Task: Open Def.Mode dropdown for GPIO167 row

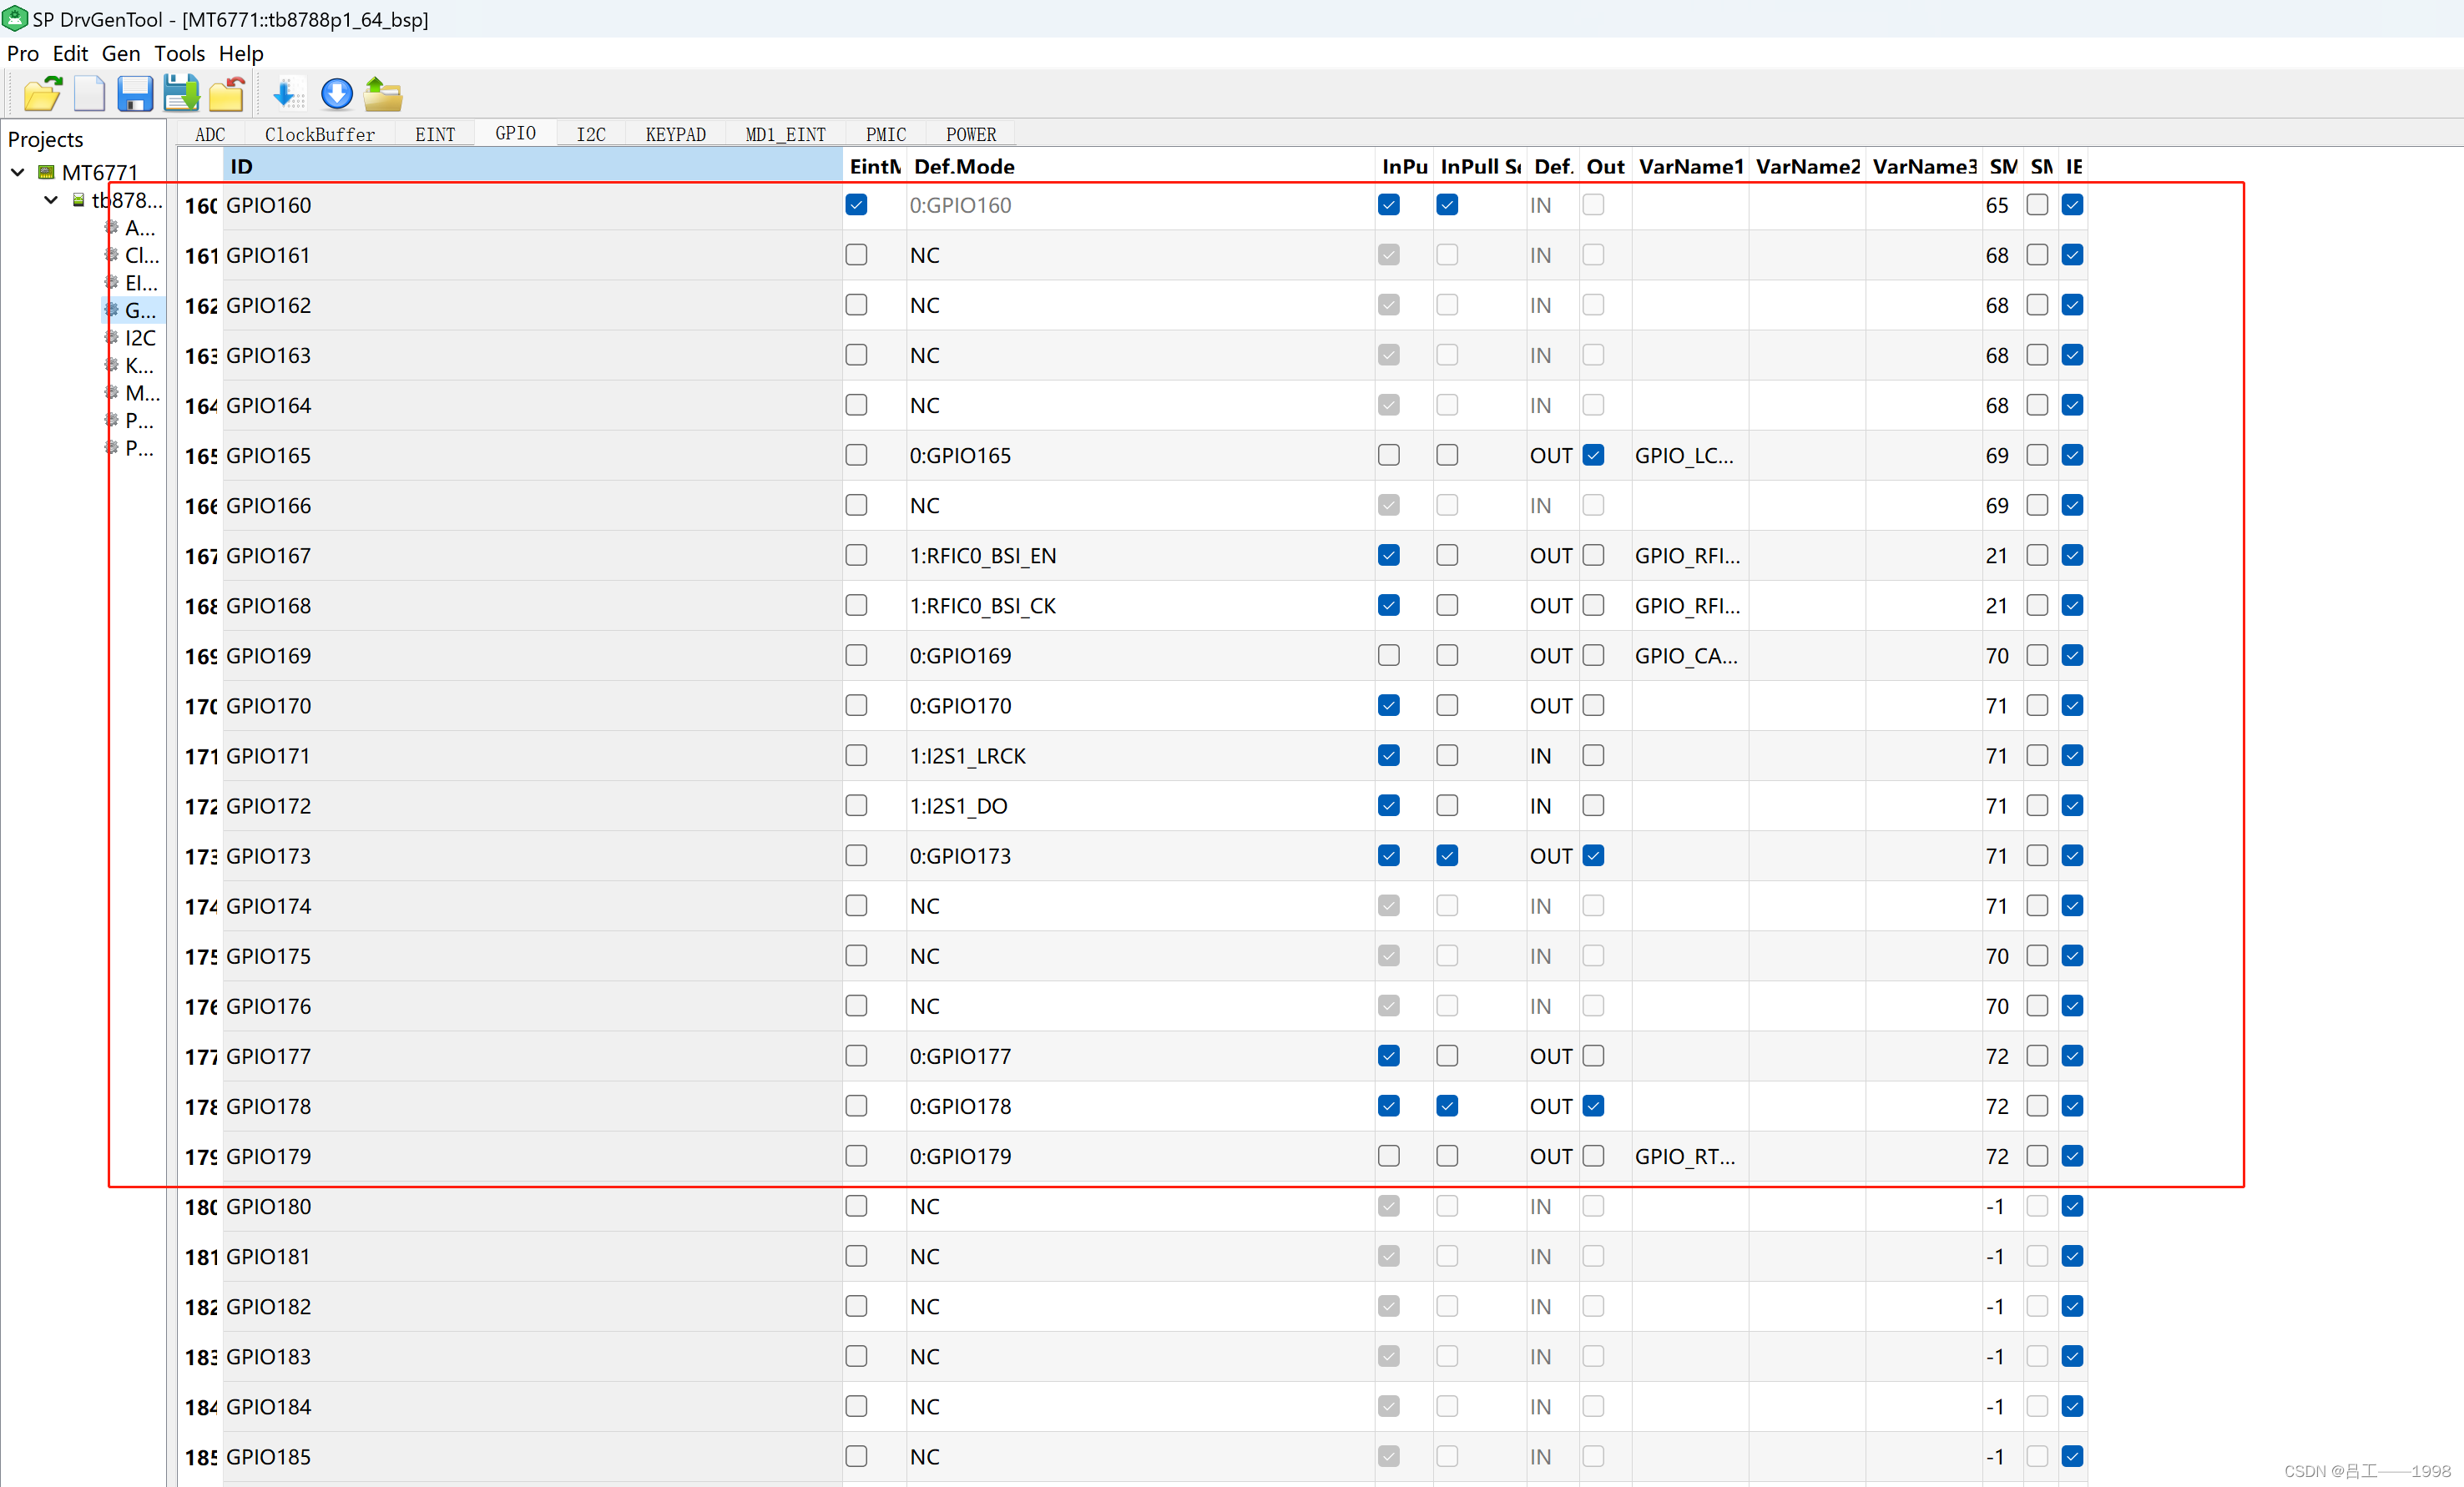Action: 1140,555
